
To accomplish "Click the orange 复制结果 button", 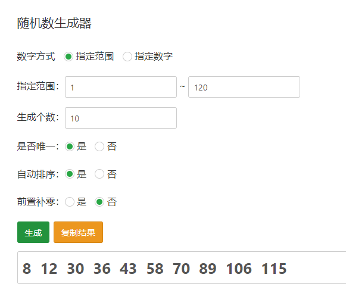I will (x=79, y=232).
